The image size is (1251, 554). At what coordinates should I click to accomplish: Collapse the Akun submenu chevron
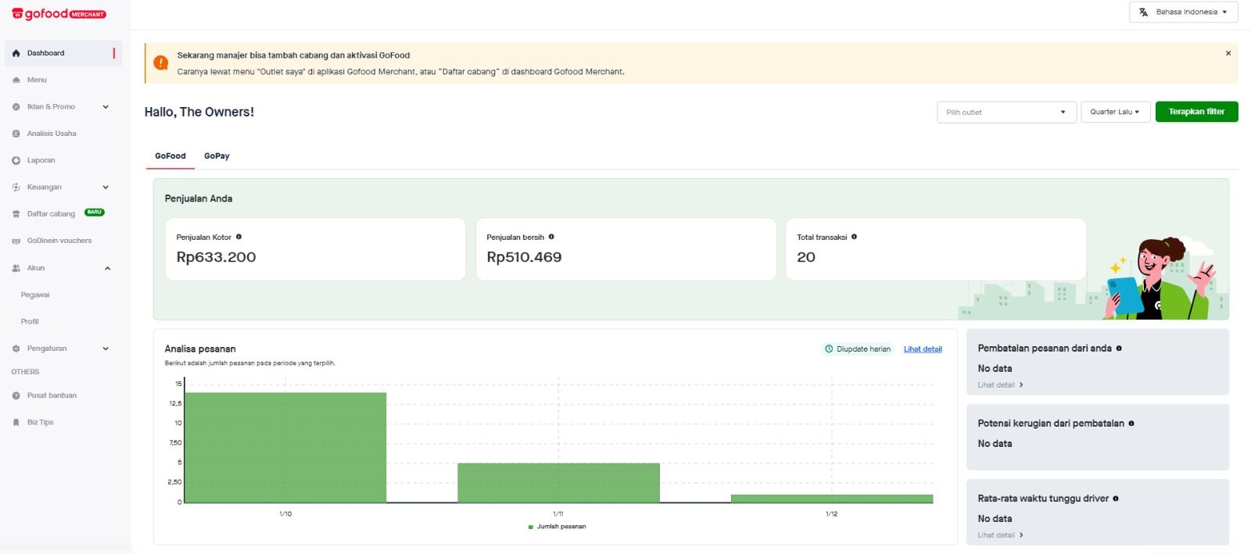click(x=107, y=268)
